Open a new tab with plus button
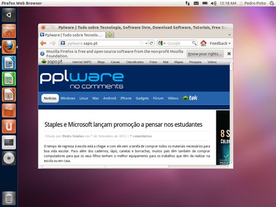 110,35
